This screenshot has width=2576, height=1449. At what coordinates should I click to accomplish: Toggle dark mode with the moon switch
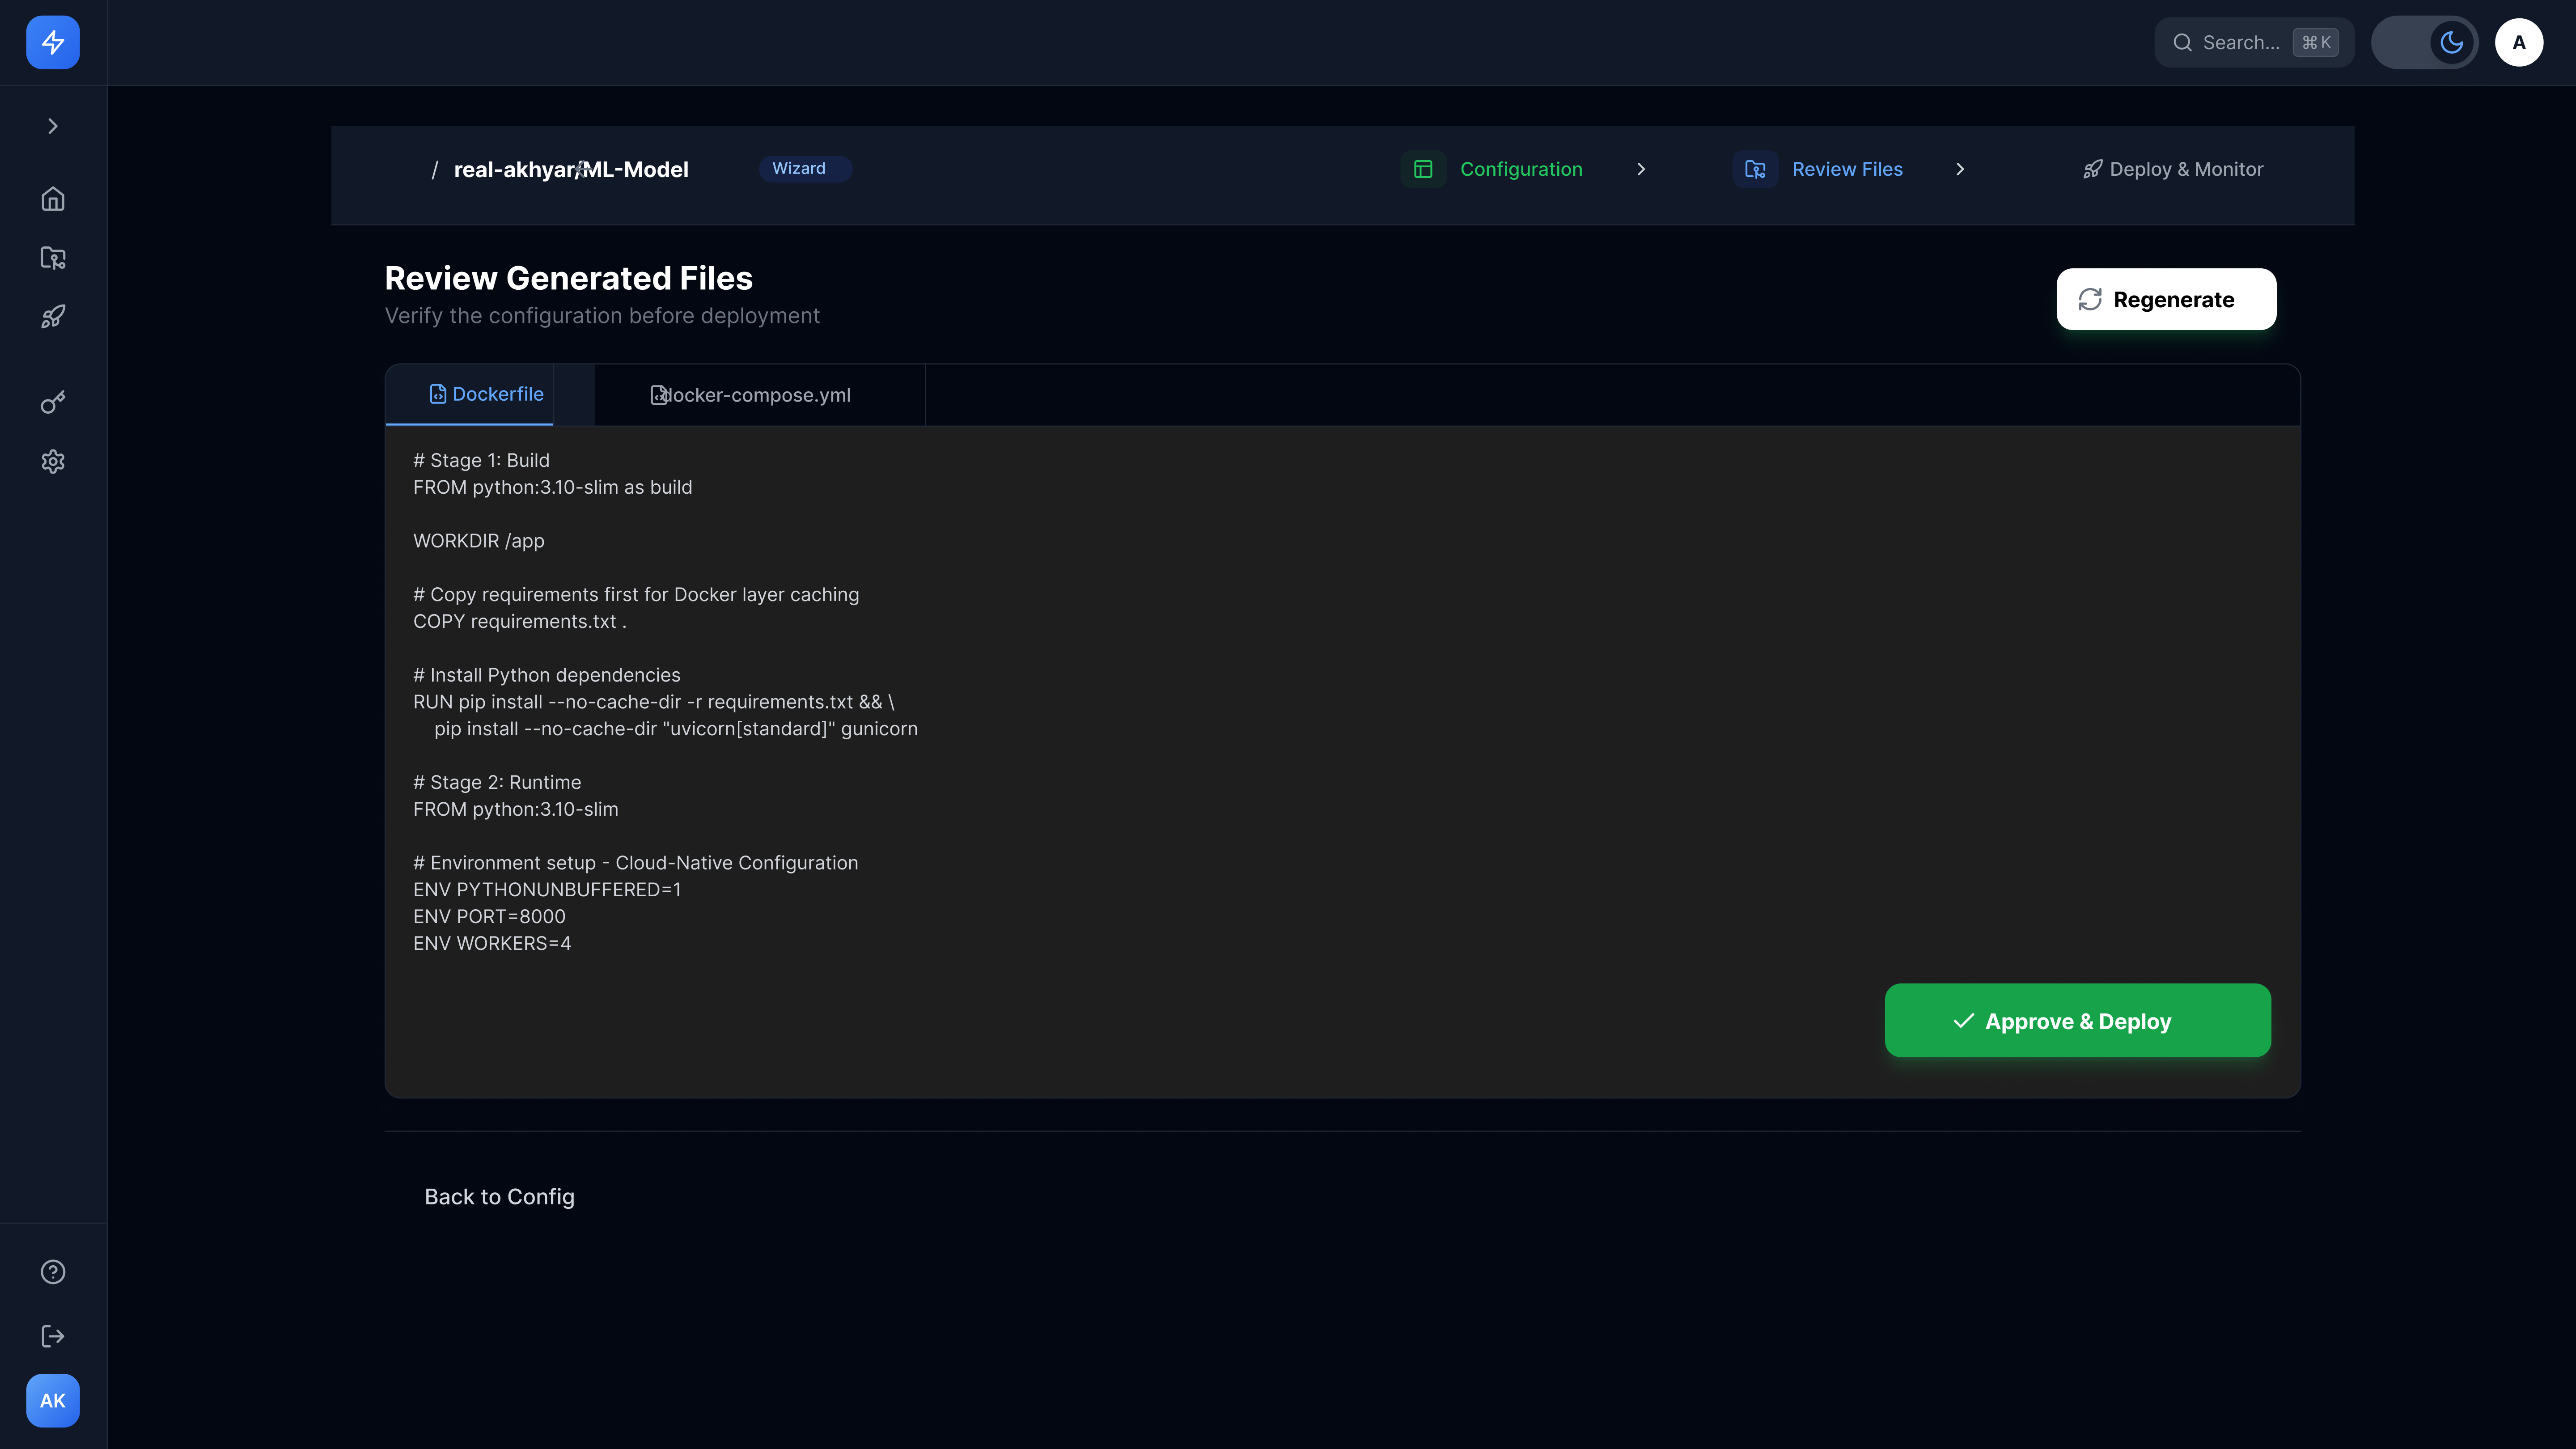pyautogui.click(x=2450, y=42)
